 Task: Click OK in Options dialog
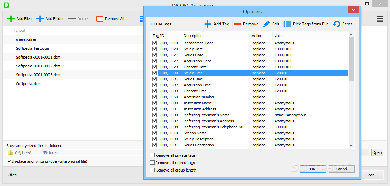(x=312, y=169)
